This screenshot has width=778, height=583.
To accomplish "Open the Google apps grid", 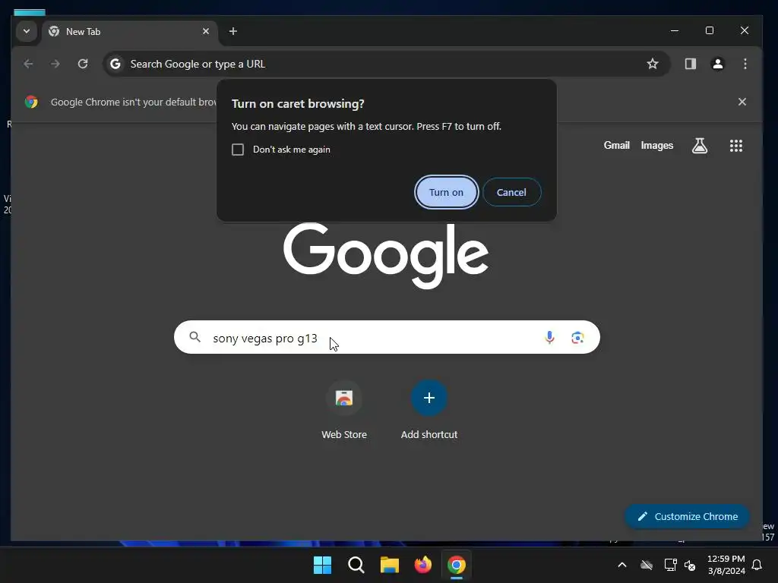I will tap(735, 146).
